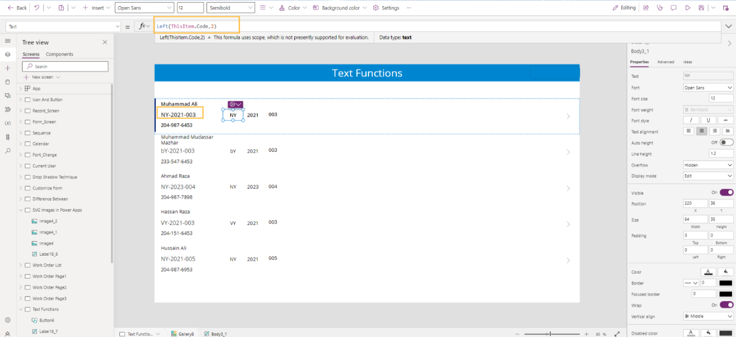
Task: Open the Insert pane plus icon
Action: pyautogui.click(x=8, y=68)
